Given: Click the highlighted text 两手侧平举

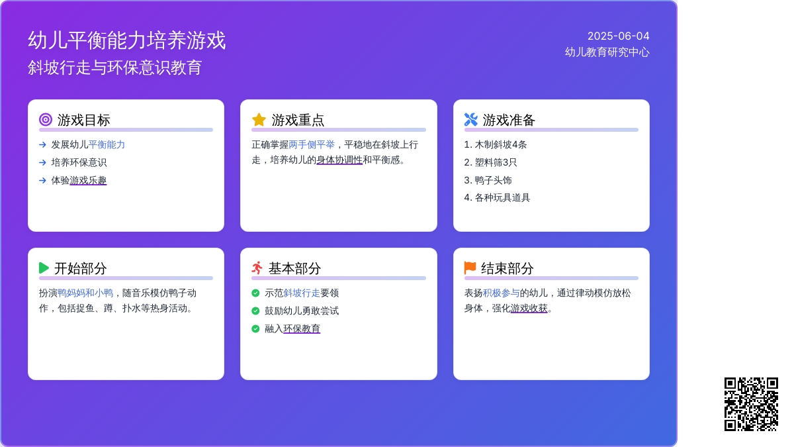Looking at the screenshot, I should point(312,144).
